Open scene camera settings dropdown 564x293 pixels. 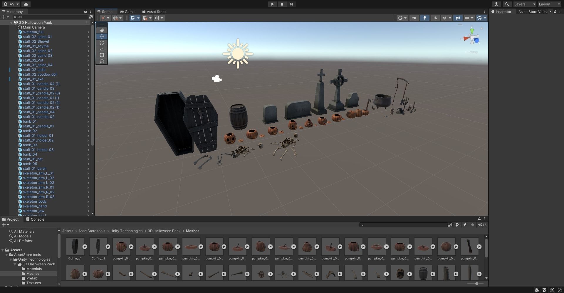[469, 18]
